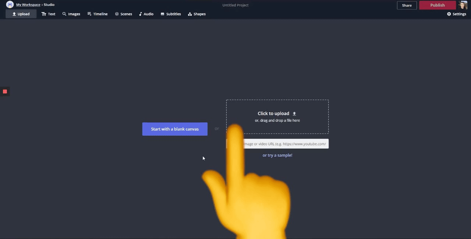Open Settings with the gear icon
This screenshot has width=471, height=239.
point(457,14)
